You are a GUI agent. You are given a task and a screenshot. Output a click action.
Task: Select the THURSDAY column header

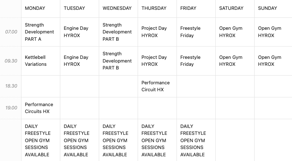pos(154,8)
